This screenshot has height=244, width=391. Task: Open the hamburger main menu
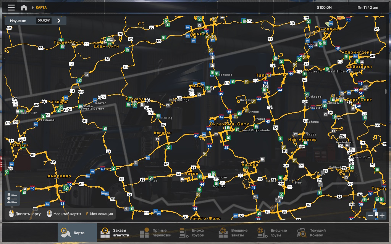[11, 8]
